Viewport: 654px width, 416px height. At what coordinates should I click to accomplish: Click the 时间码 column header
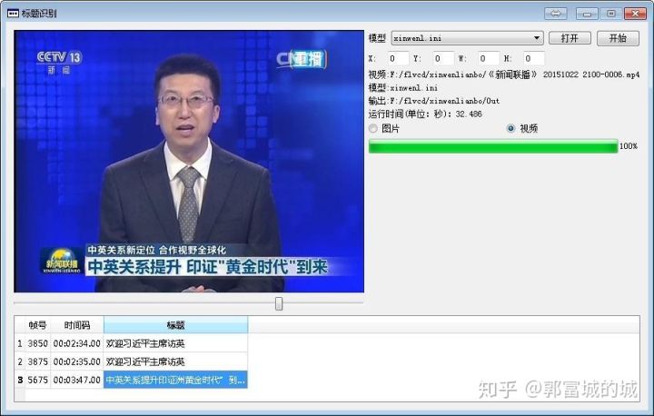(76, 325)
